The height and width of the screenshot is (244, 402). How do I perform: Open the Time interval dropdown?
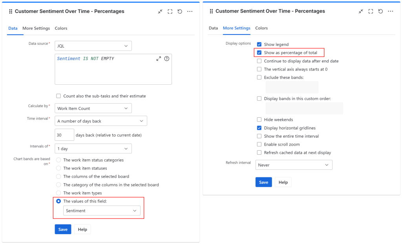(100, 121)
